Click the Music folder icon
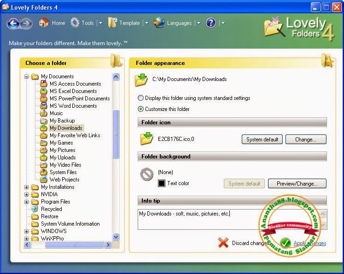The image size is (344, 274). [x=44, y=113]
